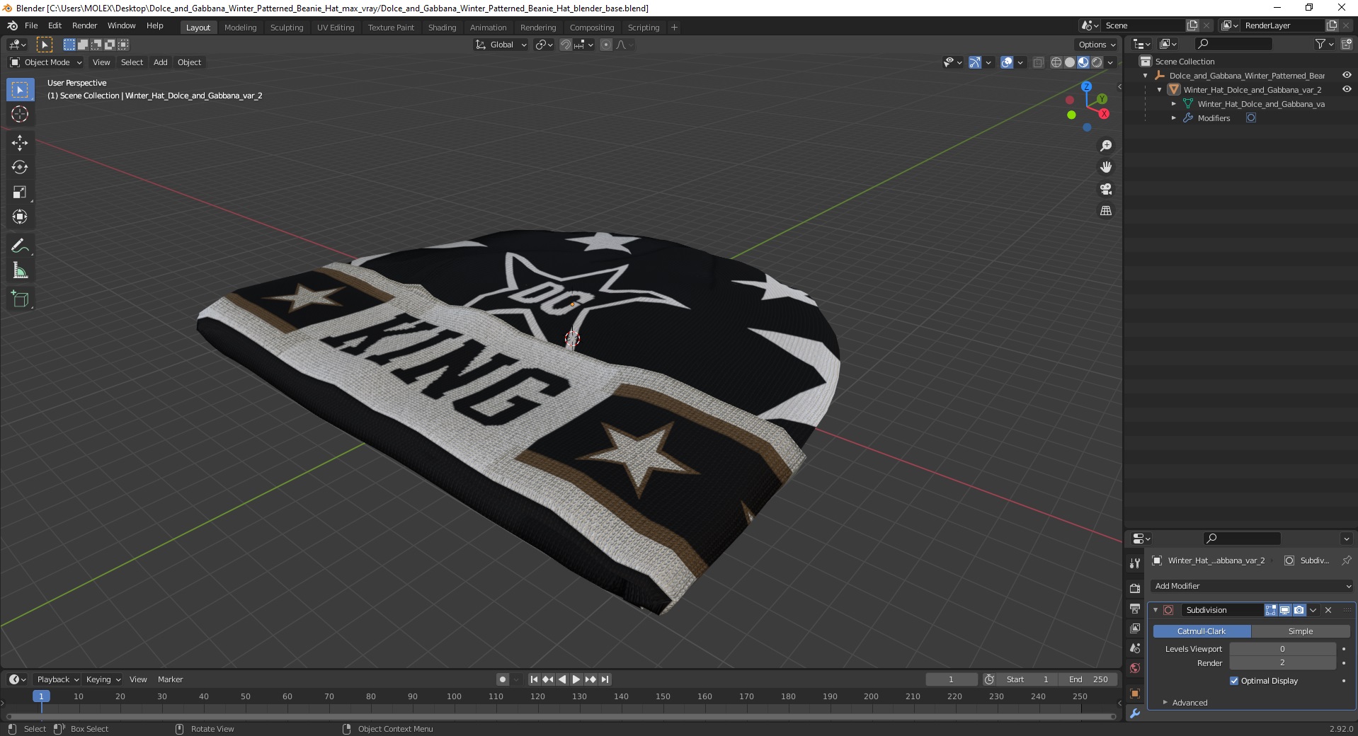Pin the properties editor context
This screenshot has width=1358, height=736.
[x=1346, y=560]
